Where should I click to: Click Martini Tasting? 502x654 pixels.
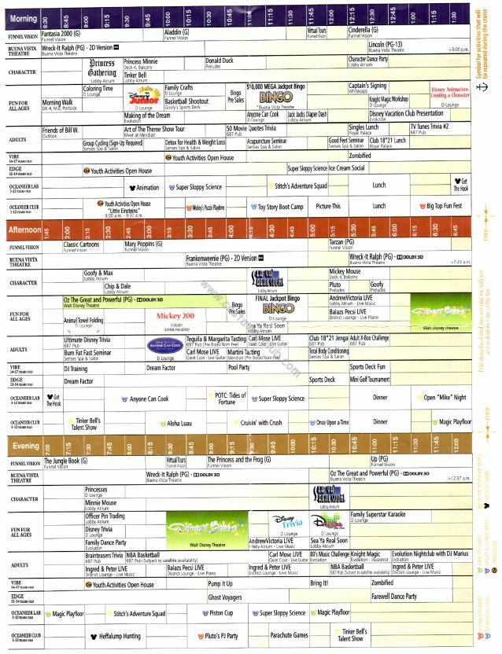click(x=243, y=352)
